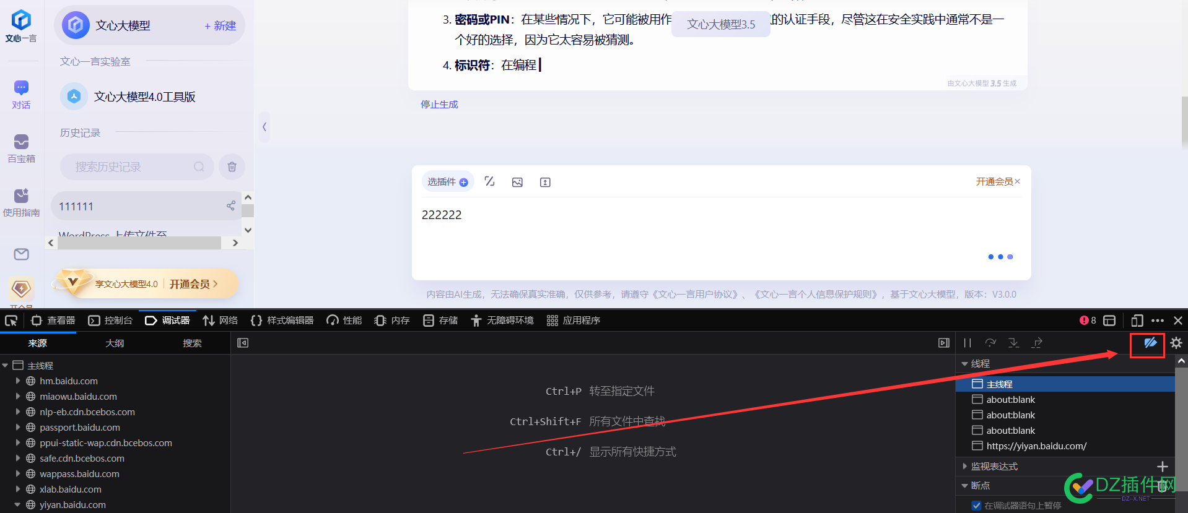Collapse the left sidebar chevron
The width and height of the screenshot is (1188, 513).
(x=264, y=127)
